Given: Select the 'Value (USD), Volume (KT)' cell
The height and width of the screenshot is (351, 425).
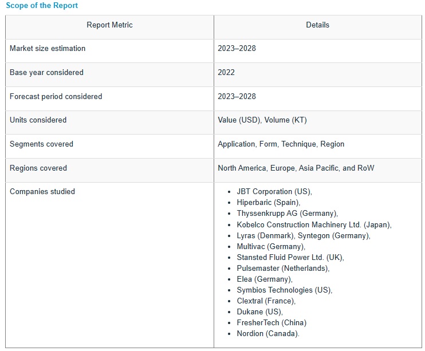Looking at the screenshot, I should coord(262,120).
